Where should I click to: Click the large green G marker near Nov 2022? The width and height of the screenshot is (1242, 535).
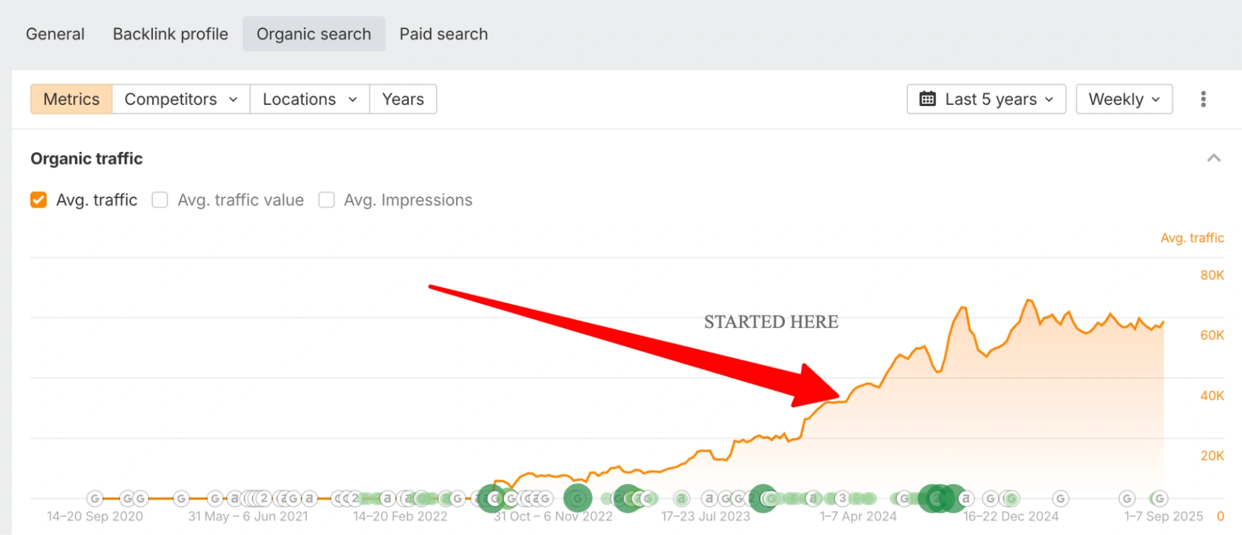click(x=577, y=498)
